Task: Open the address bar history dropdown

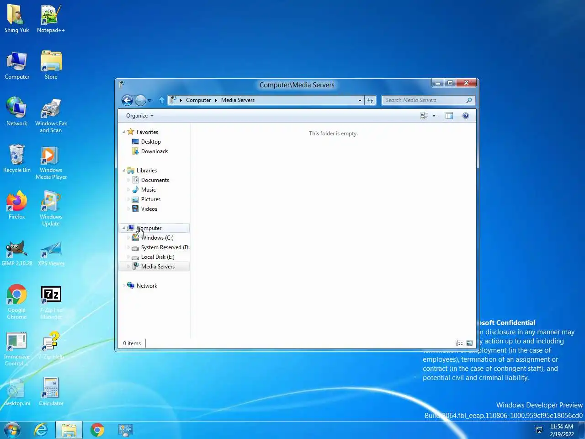Action: pos(360,100)
